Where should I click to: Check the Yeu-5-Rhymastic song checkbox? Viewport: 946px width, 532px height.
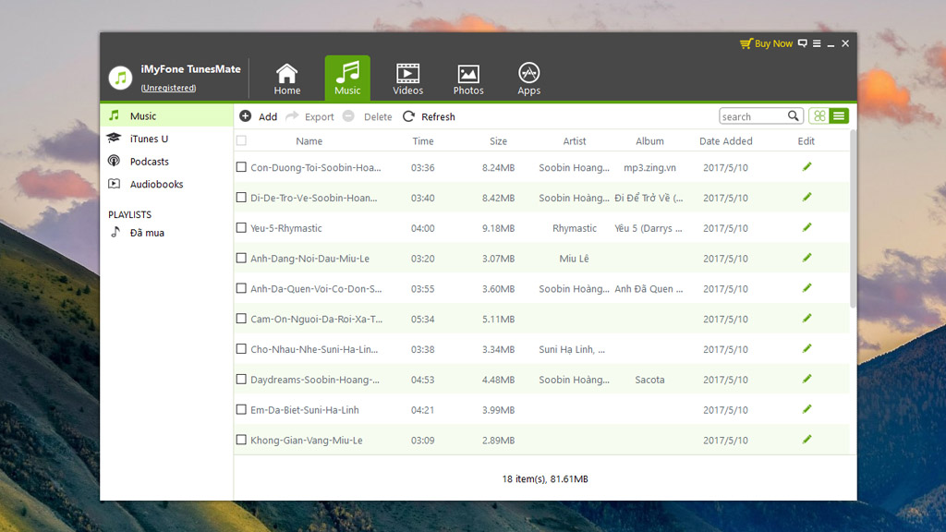(241, 227)
